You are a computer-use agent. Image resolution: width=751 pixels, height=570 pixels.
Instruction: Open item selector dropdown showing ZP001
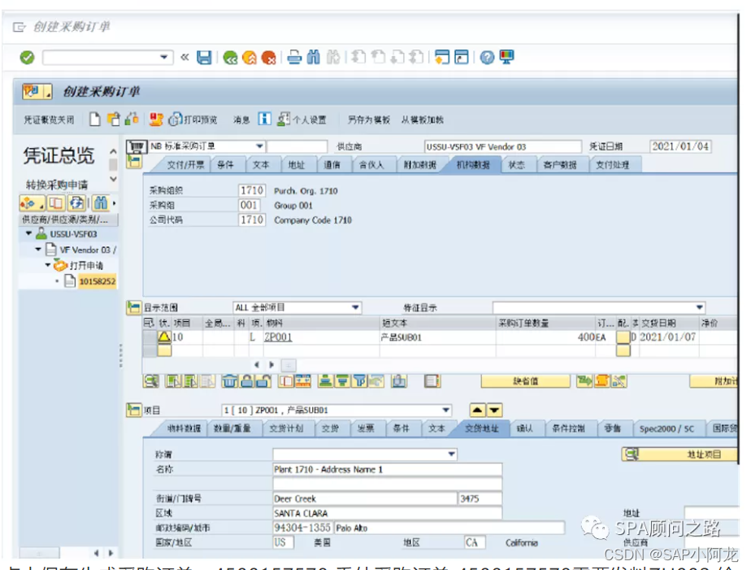point(446,410)
